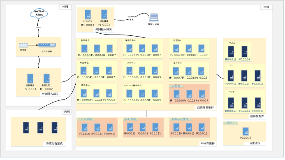Select the SEE2.0 server IP0.0.0.16
The image size is (285, 160).
click(246, 131)
